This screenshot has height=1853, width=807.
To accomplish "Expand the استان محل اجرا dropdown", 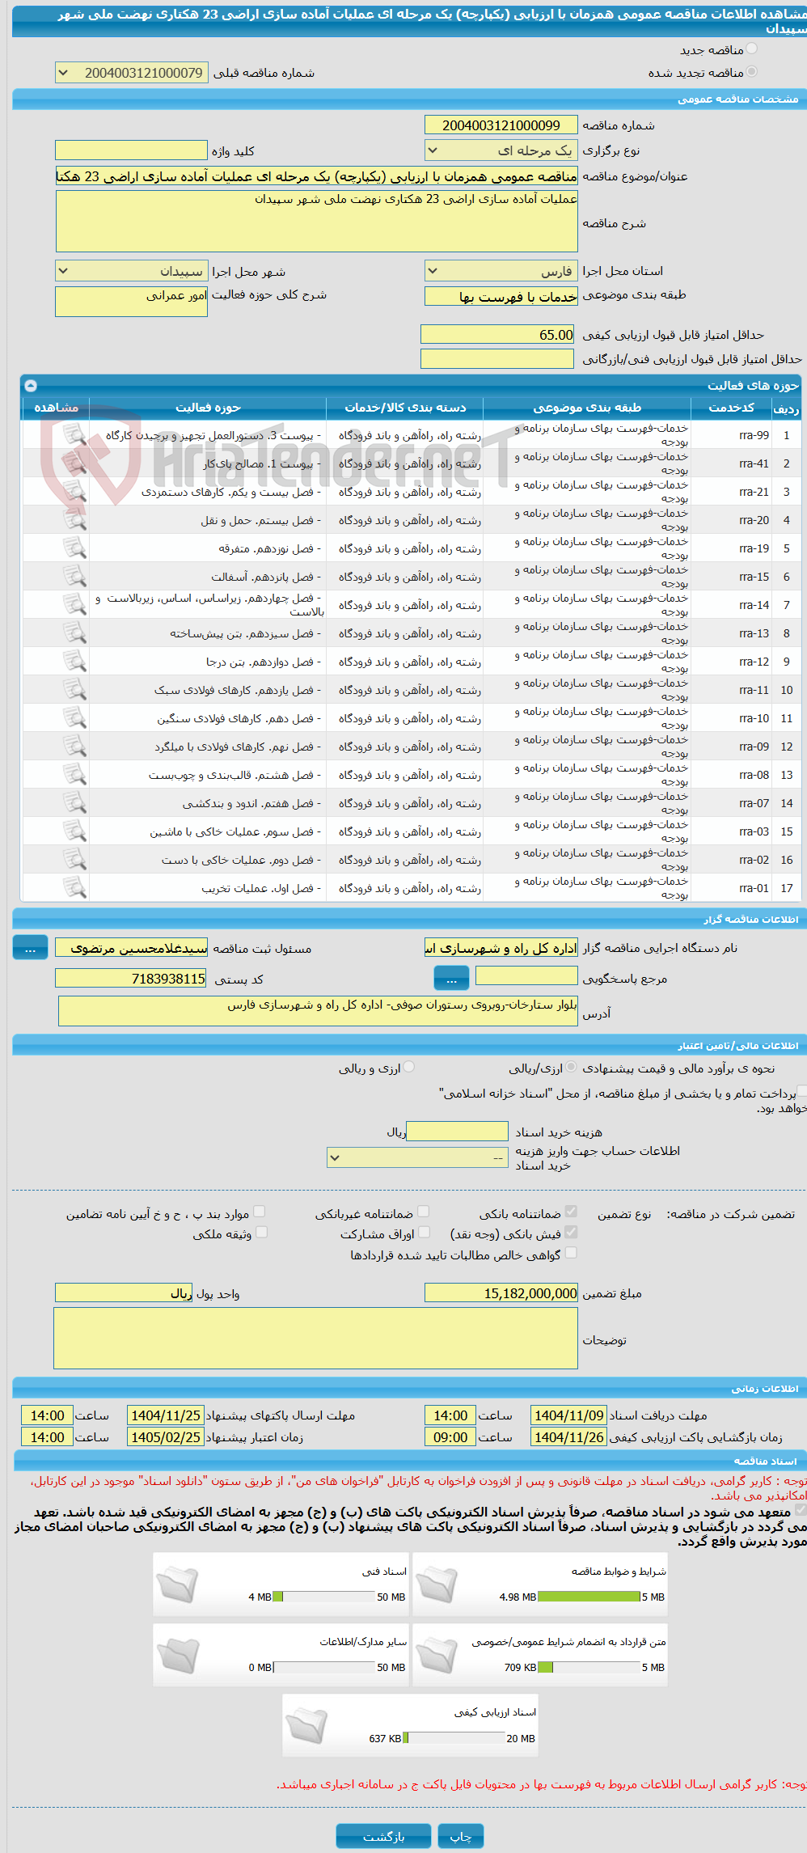I will (501, 271).
